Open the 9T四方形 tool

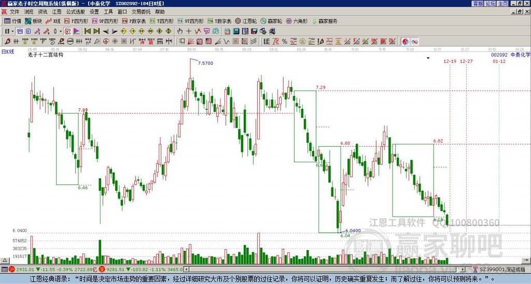click(x=190, y=21)
